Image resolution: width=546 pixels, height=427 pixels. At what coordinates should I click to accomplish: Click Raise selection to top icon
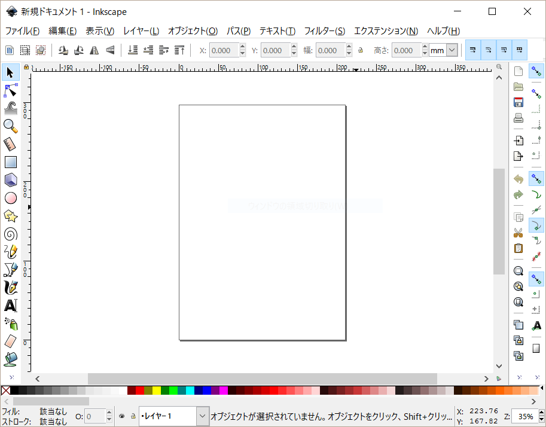179,50
